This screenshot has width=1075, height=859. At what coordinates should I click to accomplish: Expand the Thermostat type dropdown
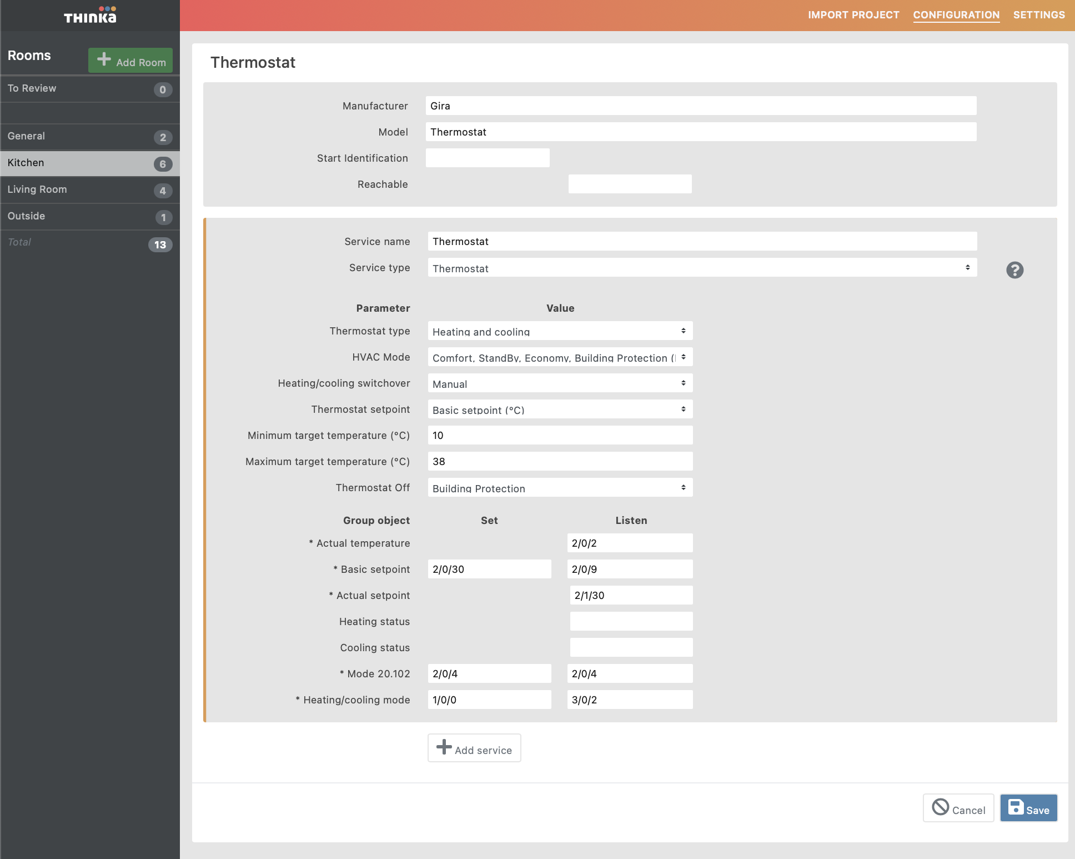[x=560, y=331]
